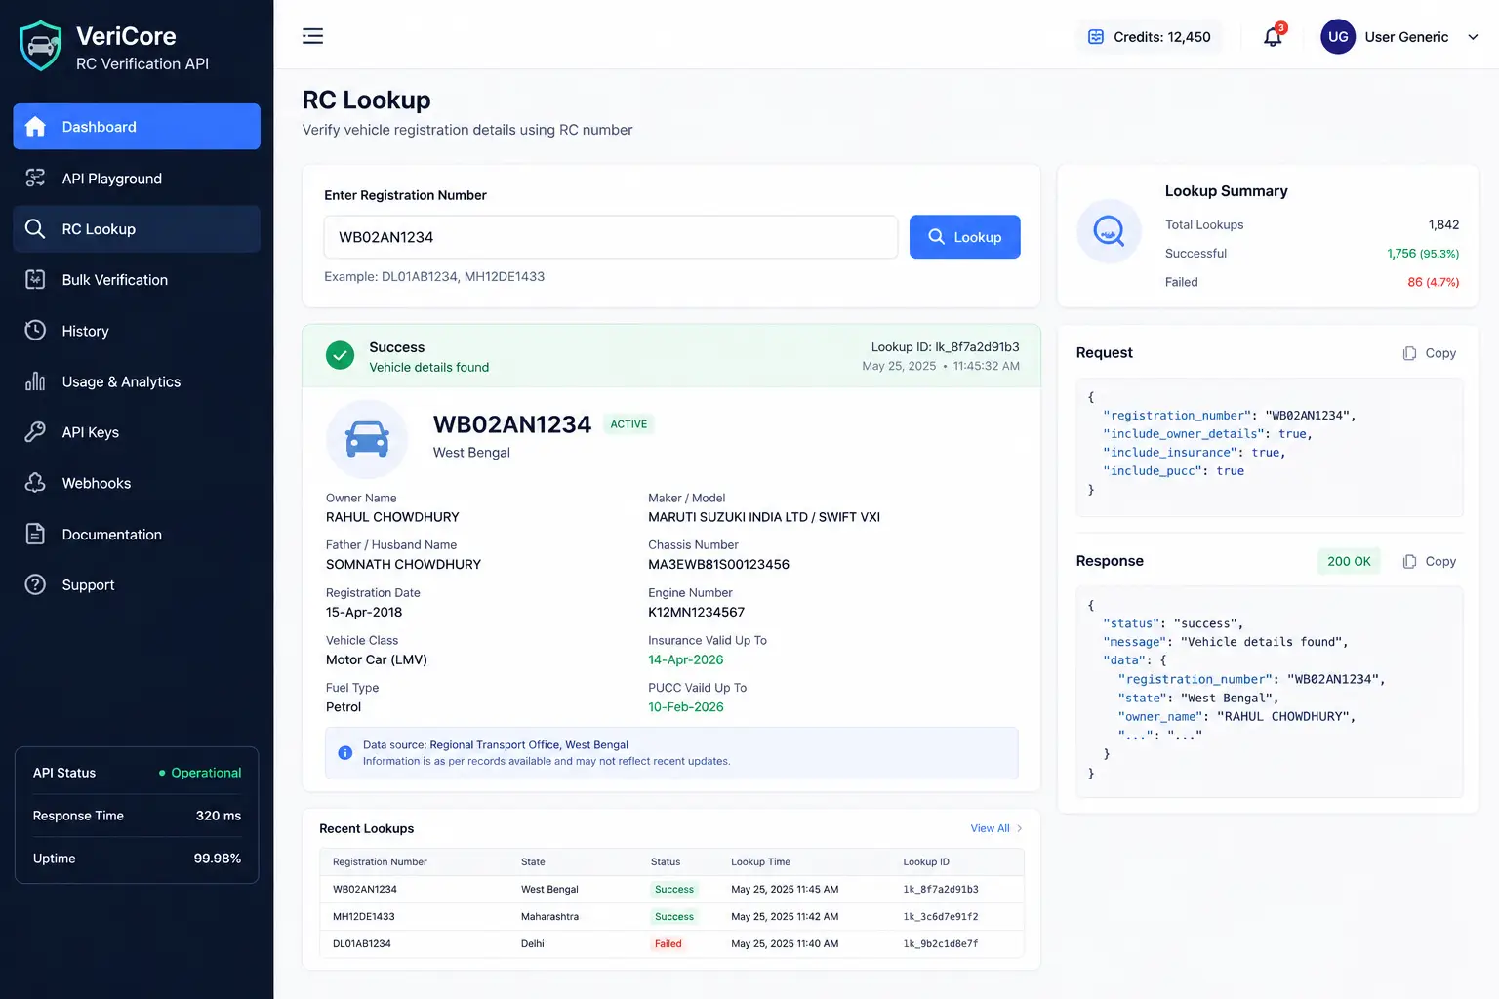1499x999 pixels.
Task: Click the Failed 86 count in summary
Action: point(1433,282)
